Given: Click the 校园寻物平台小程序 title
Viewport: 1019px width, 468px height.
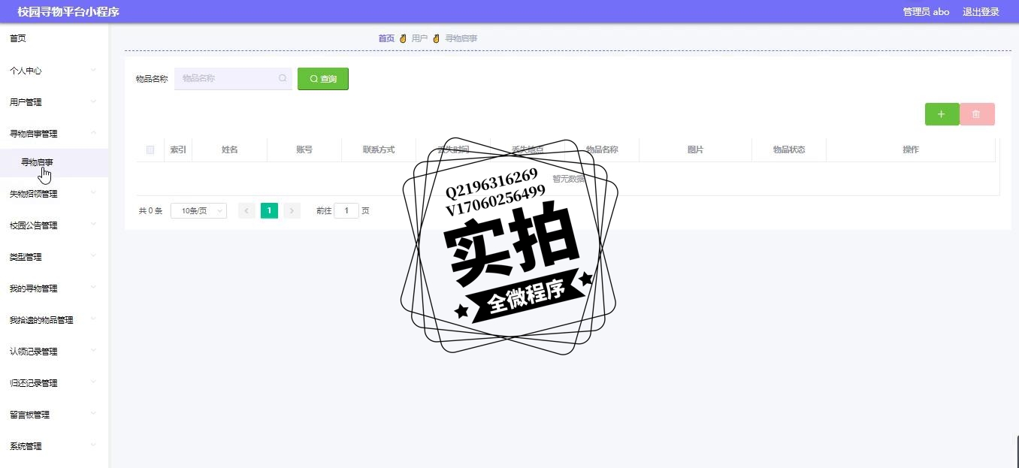Looking at the screenshot, I should tap(68, 12).
